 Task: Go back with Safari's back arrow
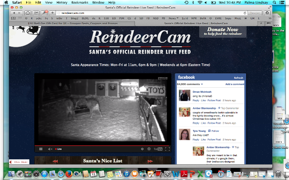pos(14,13)
